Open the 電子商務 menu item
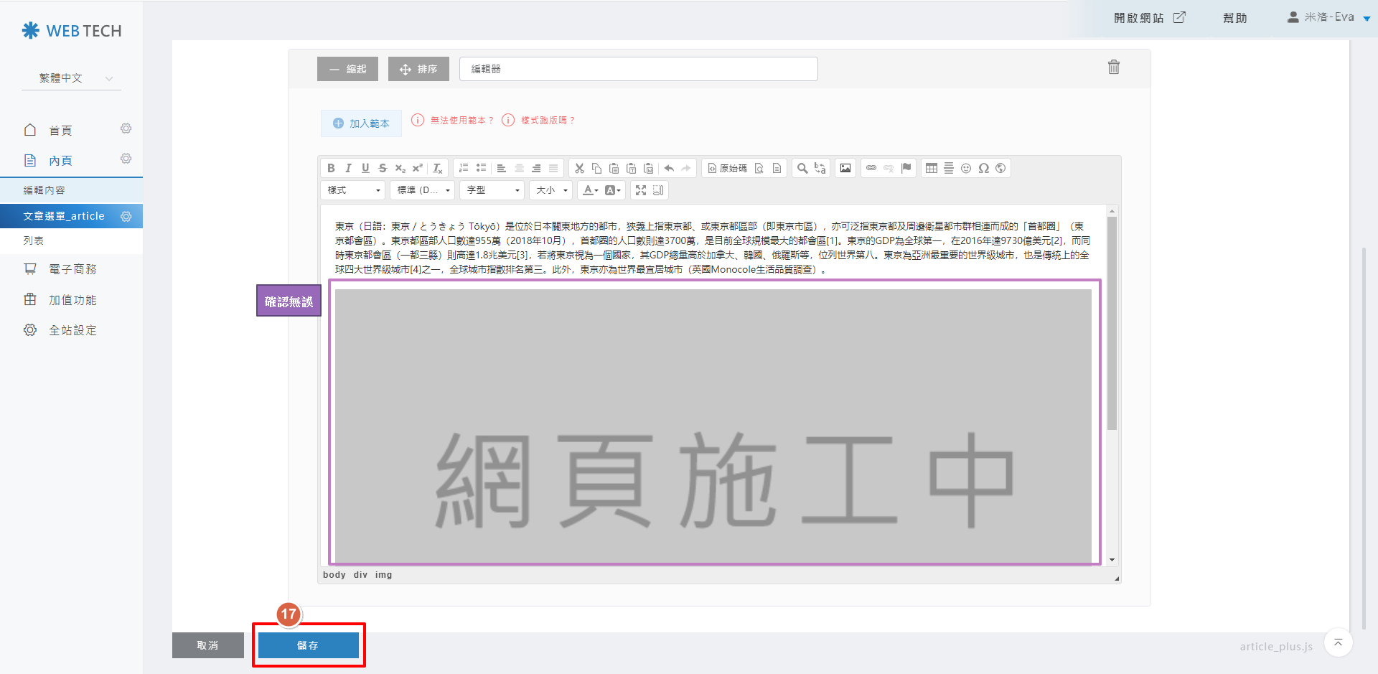 (72, 269)
